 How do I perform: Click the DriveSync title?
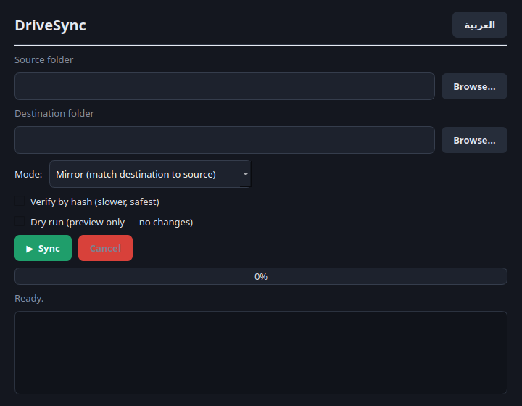(50, 25)
